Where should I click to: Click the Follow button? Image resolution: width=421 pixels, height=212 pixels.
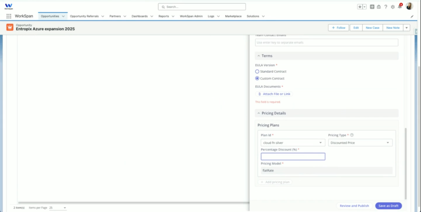[x=338, y=28]
